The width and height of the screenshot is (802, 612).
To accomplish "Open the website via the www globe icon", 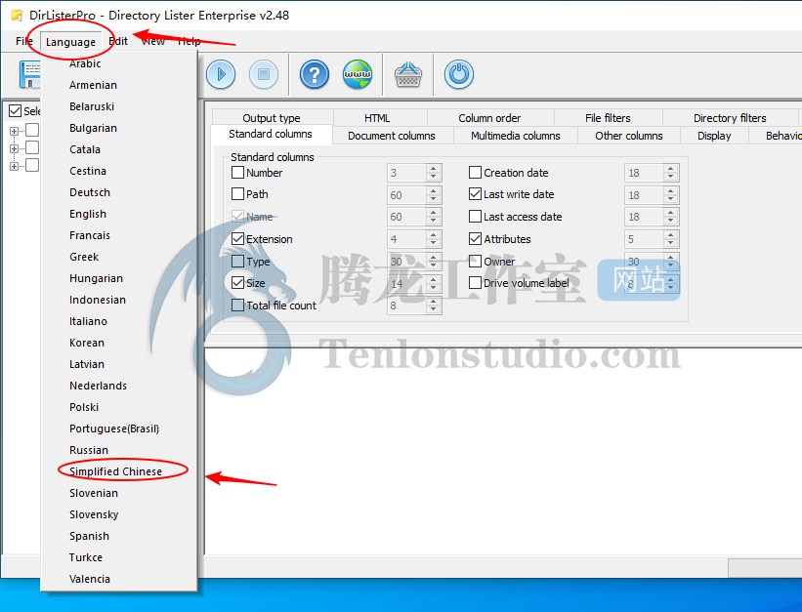I will tap(357, 74).
